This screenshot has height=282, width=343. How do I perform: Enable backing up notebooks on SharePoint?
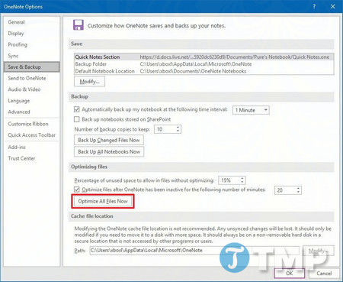coord(76,119)
